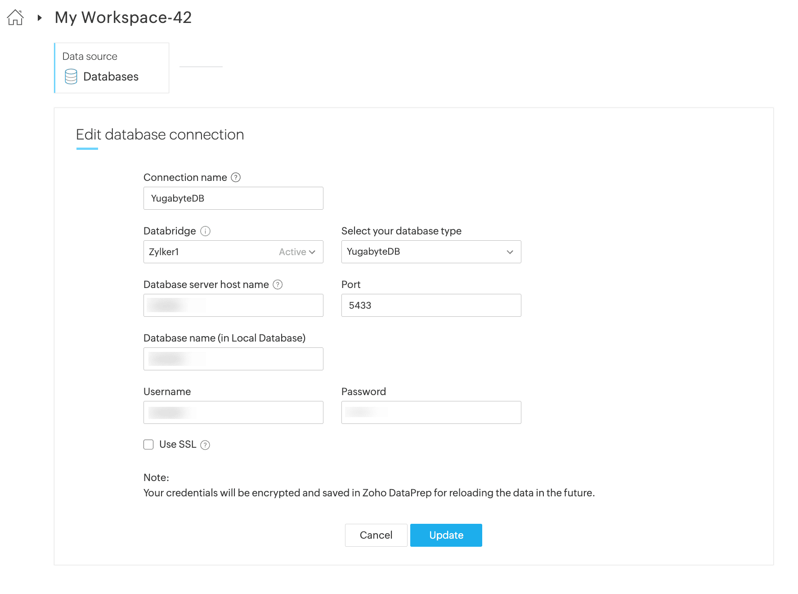Open help for Database server host name
The height and width of the screenshot is (594, 798).
point(278,284)
